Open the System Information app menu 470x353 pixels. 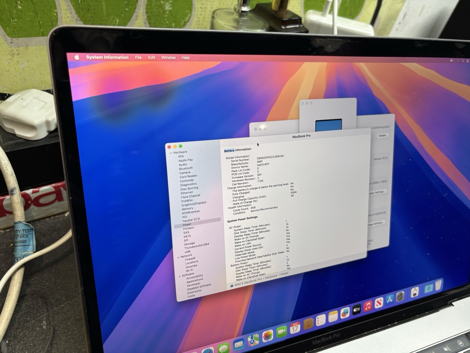(107, 57)
